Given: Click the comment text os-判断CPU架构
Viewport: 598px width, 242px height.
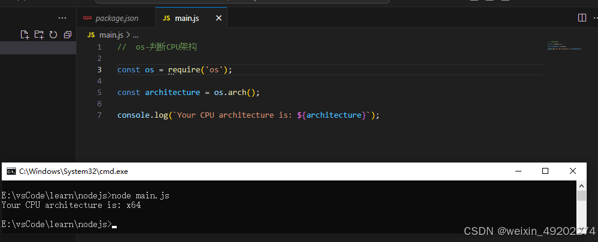Looking at the screenshot, I should (x=166, y=47).
